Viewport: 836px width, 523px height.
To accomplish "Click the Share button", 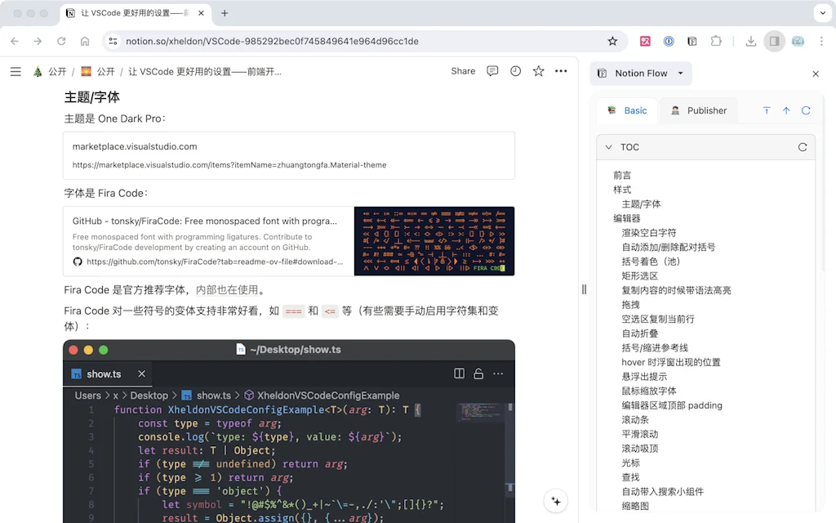I will pyautogui.click(x=463, y=71).
